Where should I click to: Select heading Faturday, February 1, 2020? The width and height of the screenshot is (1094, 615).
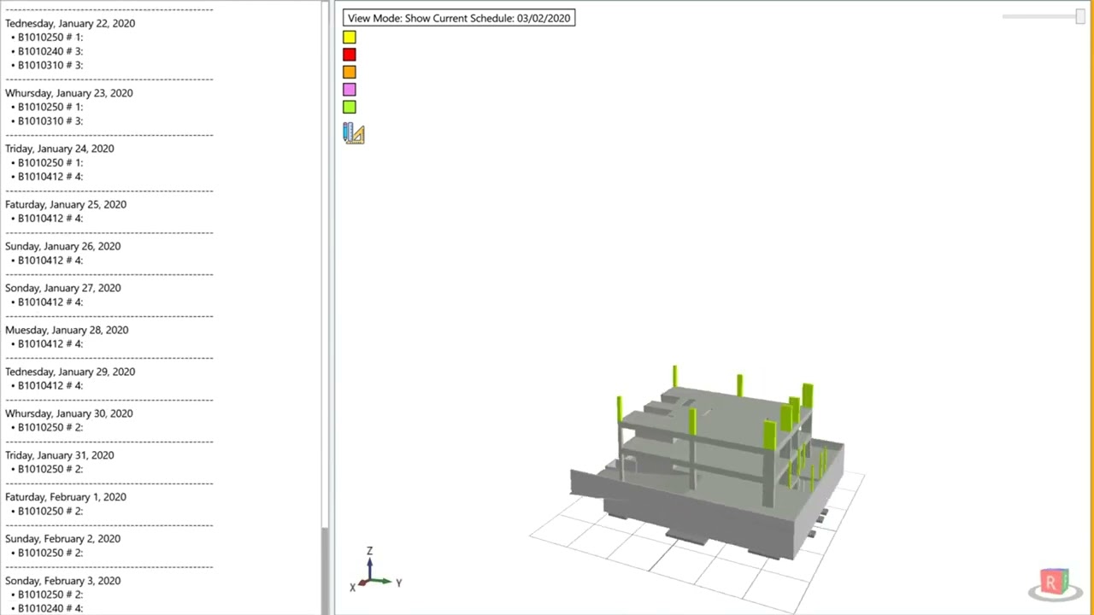[x=66, y=497]
